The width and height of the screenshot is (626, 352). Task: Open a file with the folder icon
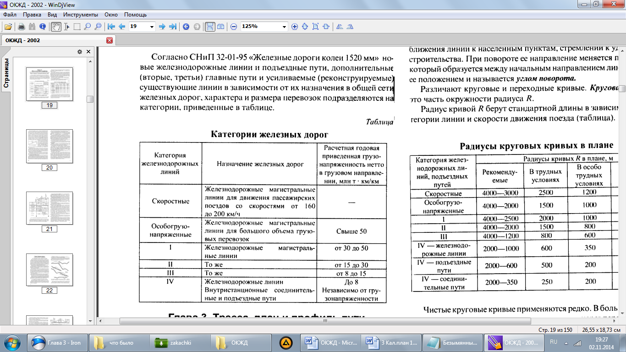pos(8,27)
